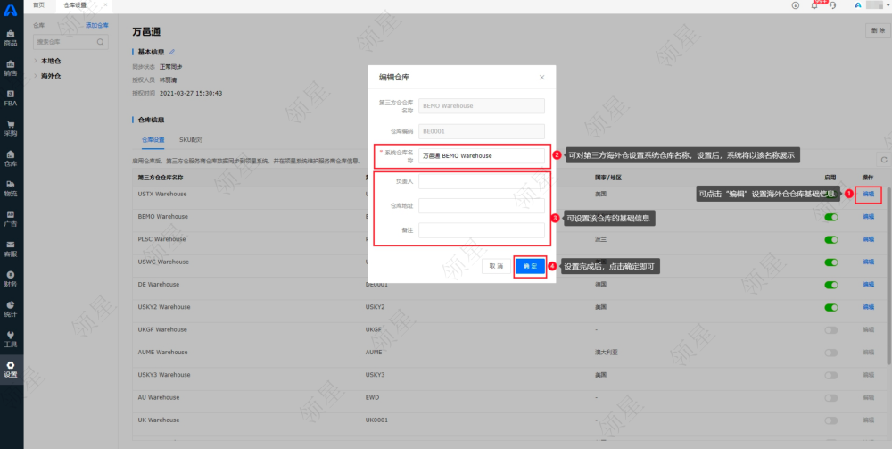Click the 系统仓库名称 input field

(x=481, y=155)
